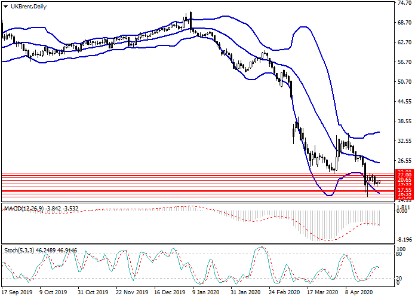
Task: Click the chart menu triangle beside UKBrent
Action: 6,7
